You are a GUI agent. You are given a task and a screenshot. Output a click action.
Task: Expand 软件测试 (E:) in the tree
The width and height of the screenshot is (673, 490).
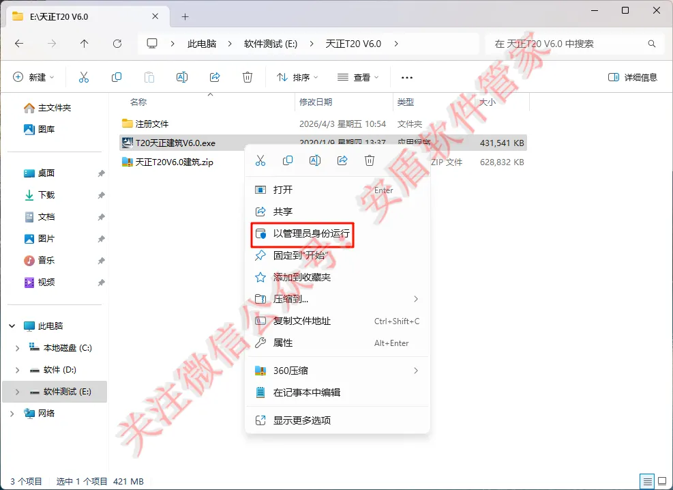coord(17,392)
